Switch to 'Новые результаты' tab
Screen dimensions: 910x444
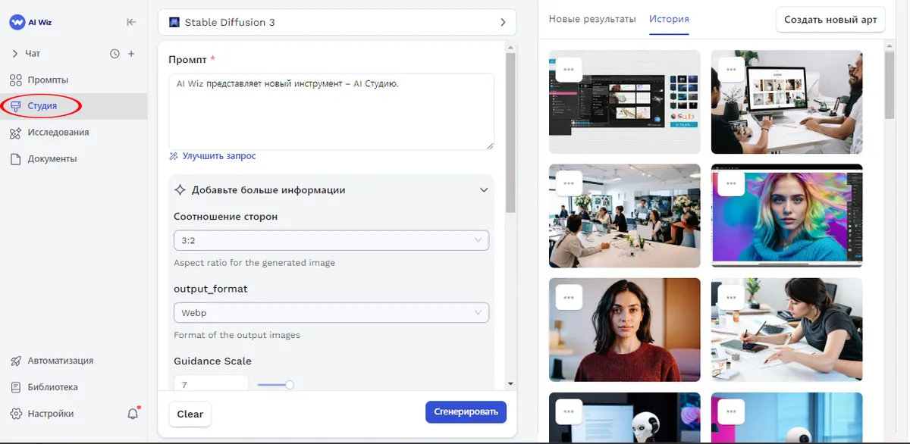pos(592,19)
